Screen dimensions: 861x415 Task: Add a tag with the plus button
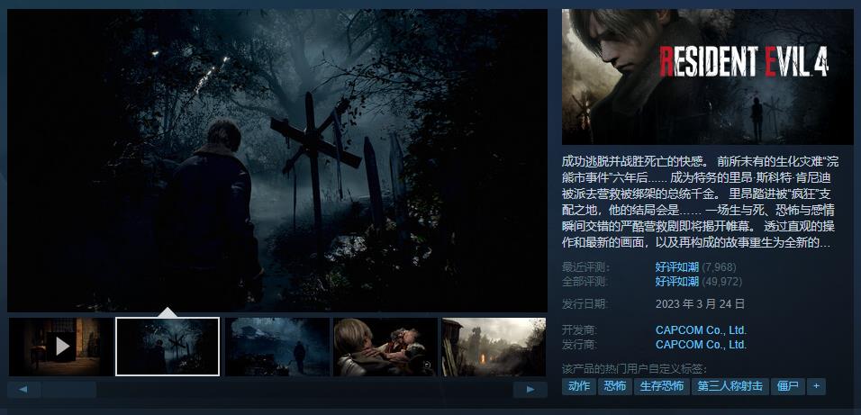tap(816, 386)
